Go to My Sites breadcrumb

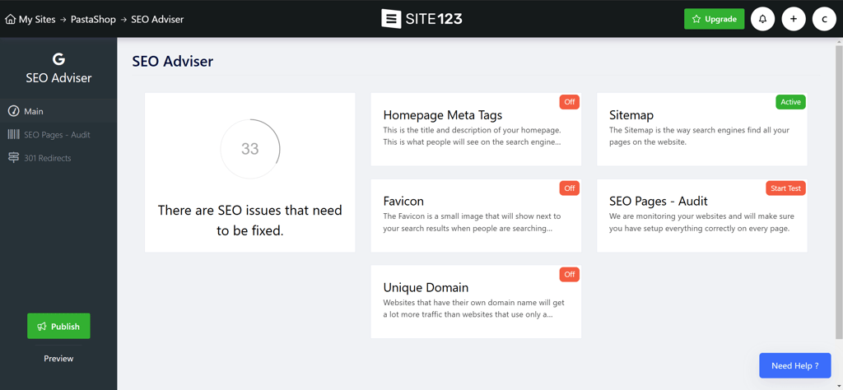pyautogui.click(x=37, y=20)
